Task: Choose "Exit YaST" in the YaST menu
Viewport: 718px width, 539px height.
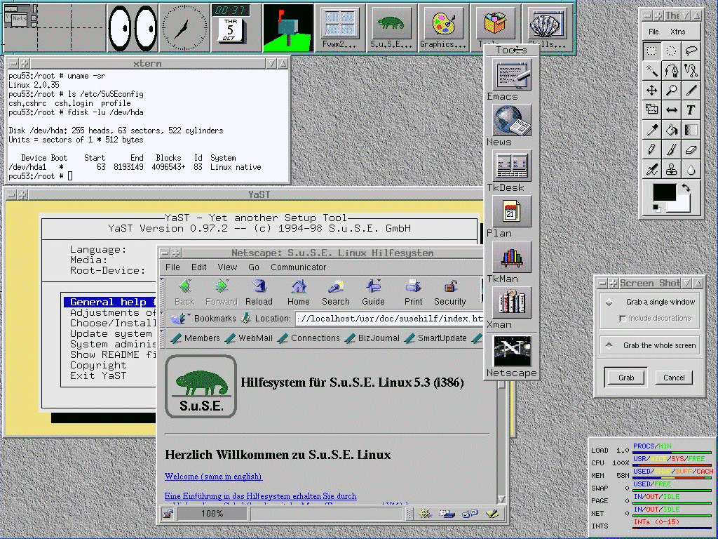Action: pos(98,376)
